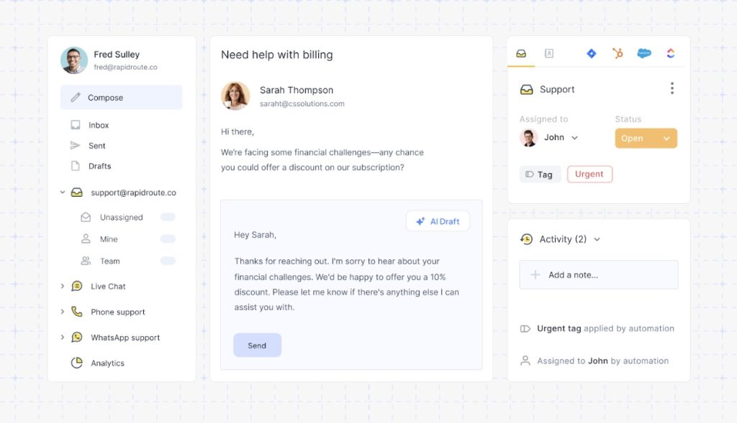Toggle the Unassigned inbox switch
The image size is (737, 423).
(x=166, y=217)
